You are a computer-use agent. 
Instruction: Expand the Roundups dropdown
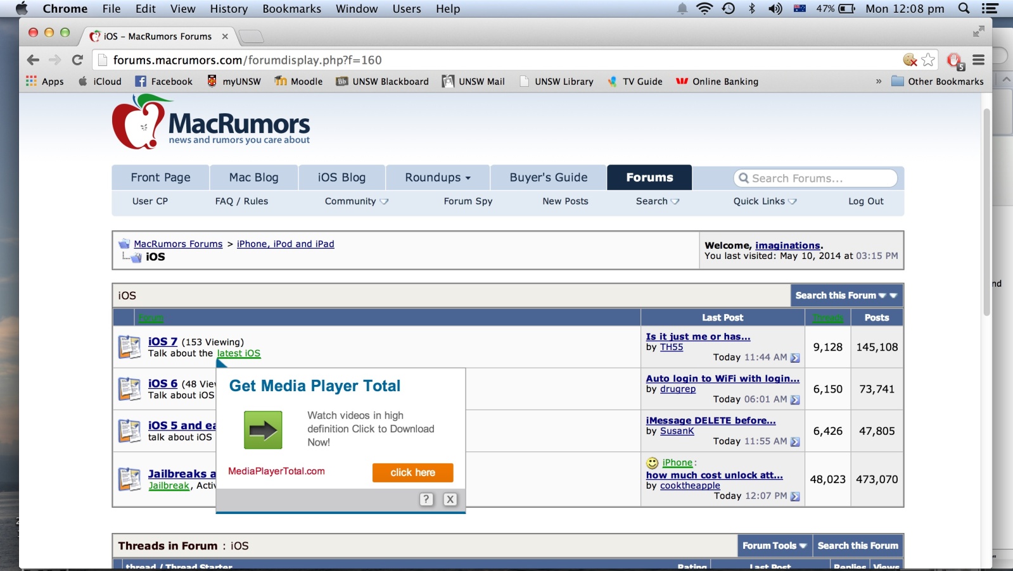(x=437, y=177)
